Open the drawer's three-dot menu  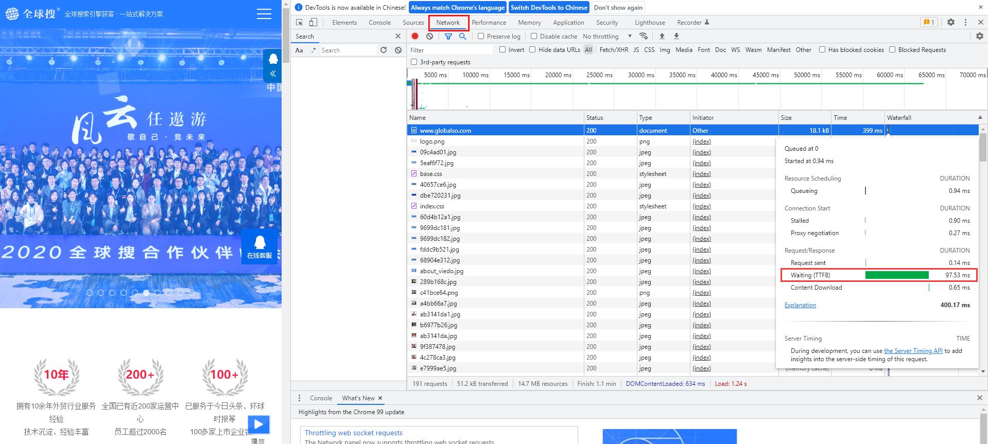[x=299, y=398]
